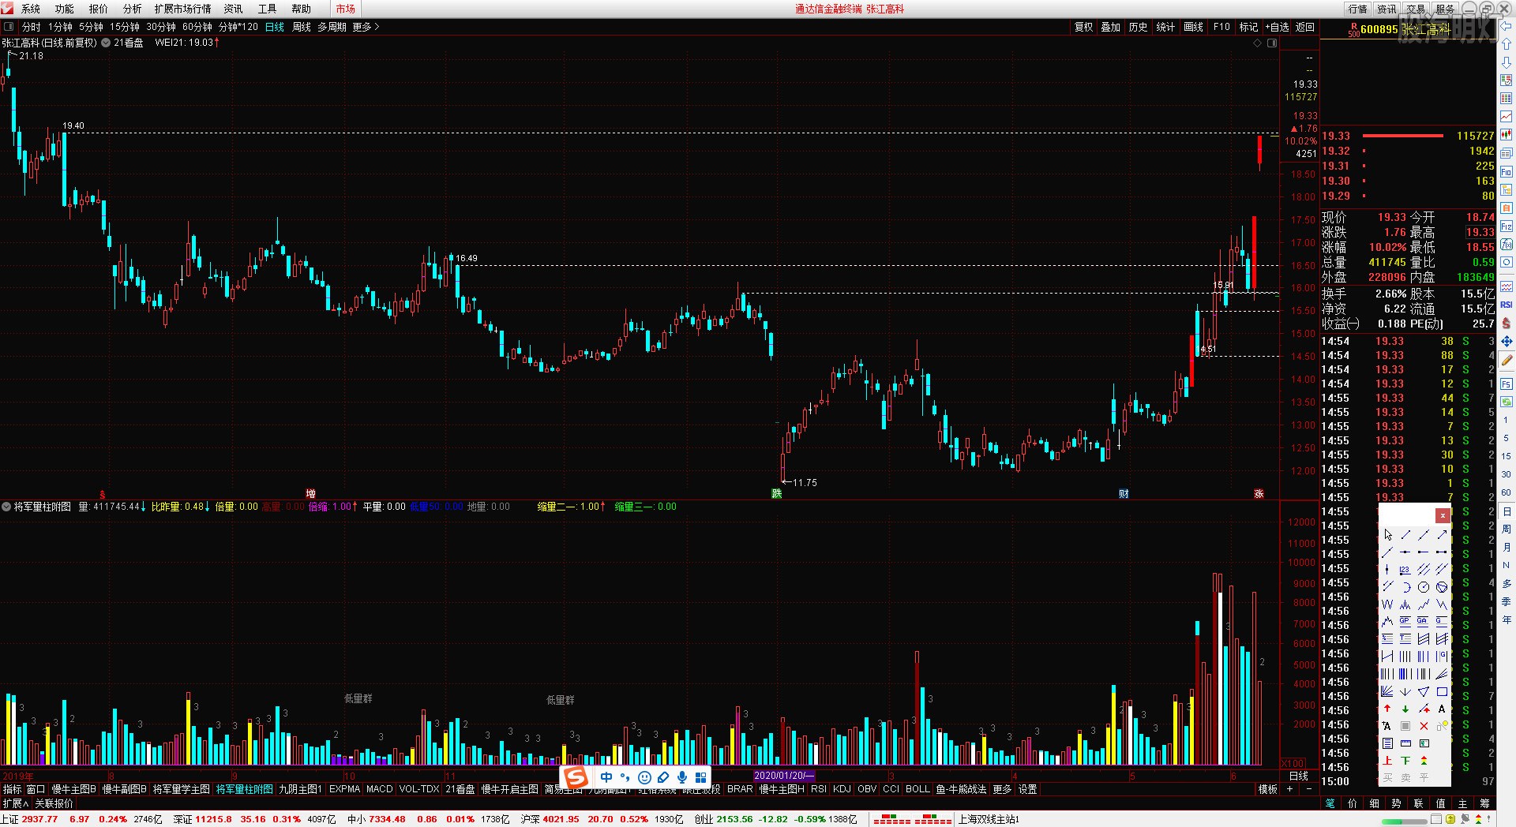Select the percentage lines tool
The height and width of the screenshot is (827, 1516).
[1387, 638]
